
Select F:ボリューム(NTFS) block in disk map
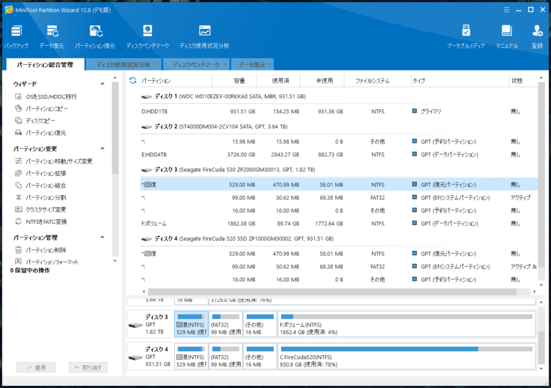tap(407, 324)
